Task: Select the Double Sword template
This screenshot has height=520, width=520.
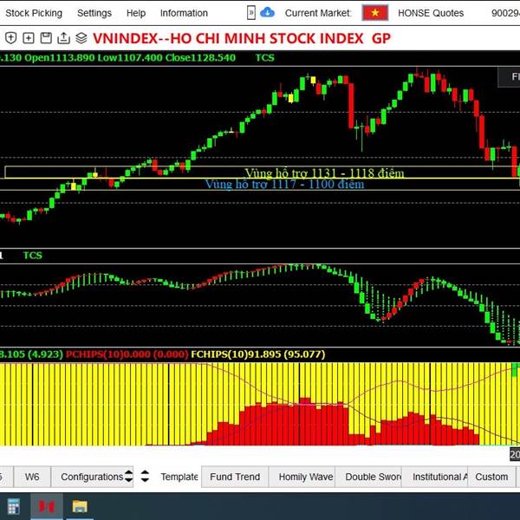Action: 368,477
